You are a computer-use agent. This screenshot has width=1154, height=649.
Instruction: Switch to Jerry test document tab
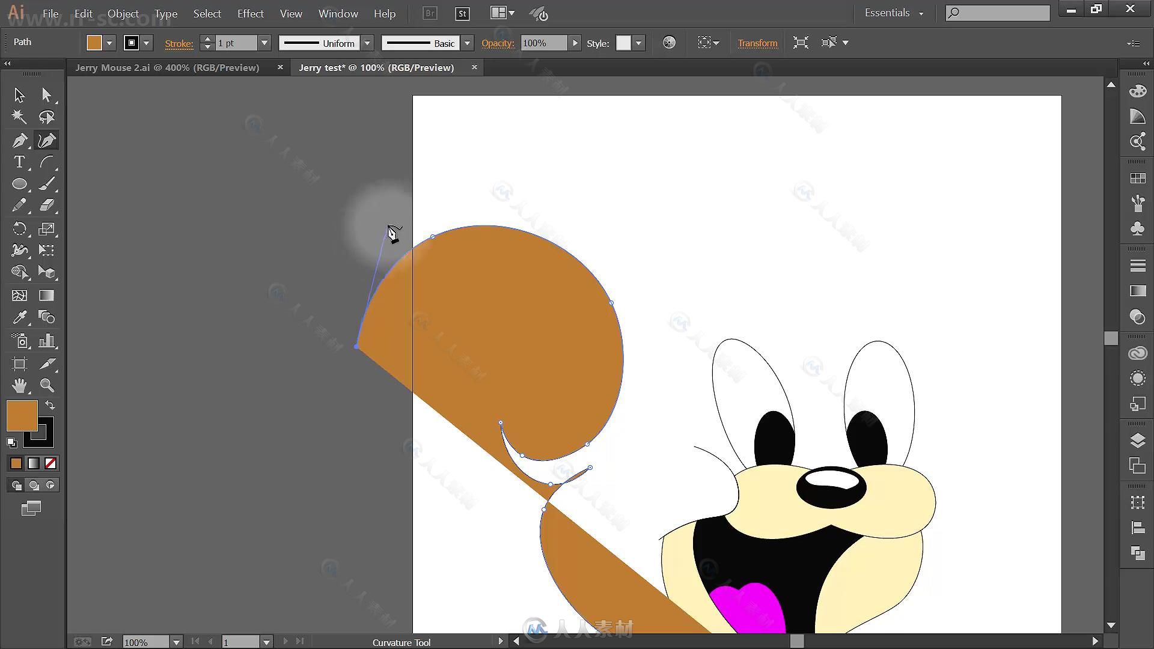376,67
